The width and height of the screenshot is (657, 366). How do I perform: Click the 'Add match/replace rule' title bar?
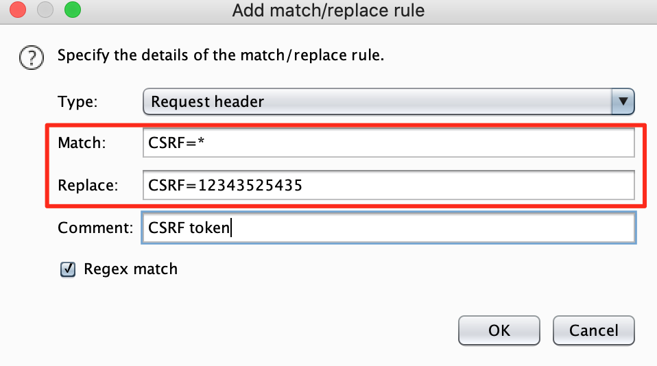coord(328,10)
